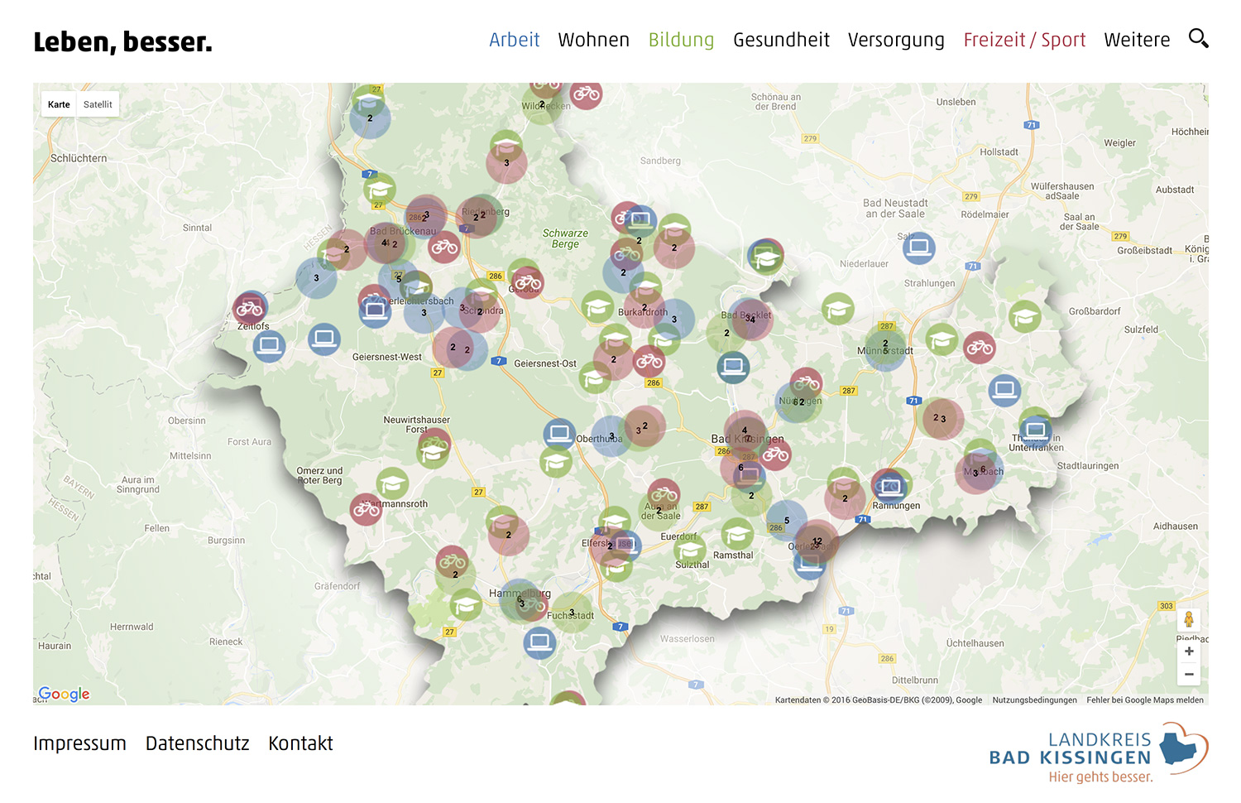Open the search magnifier icon

[x=1198, y=38]
